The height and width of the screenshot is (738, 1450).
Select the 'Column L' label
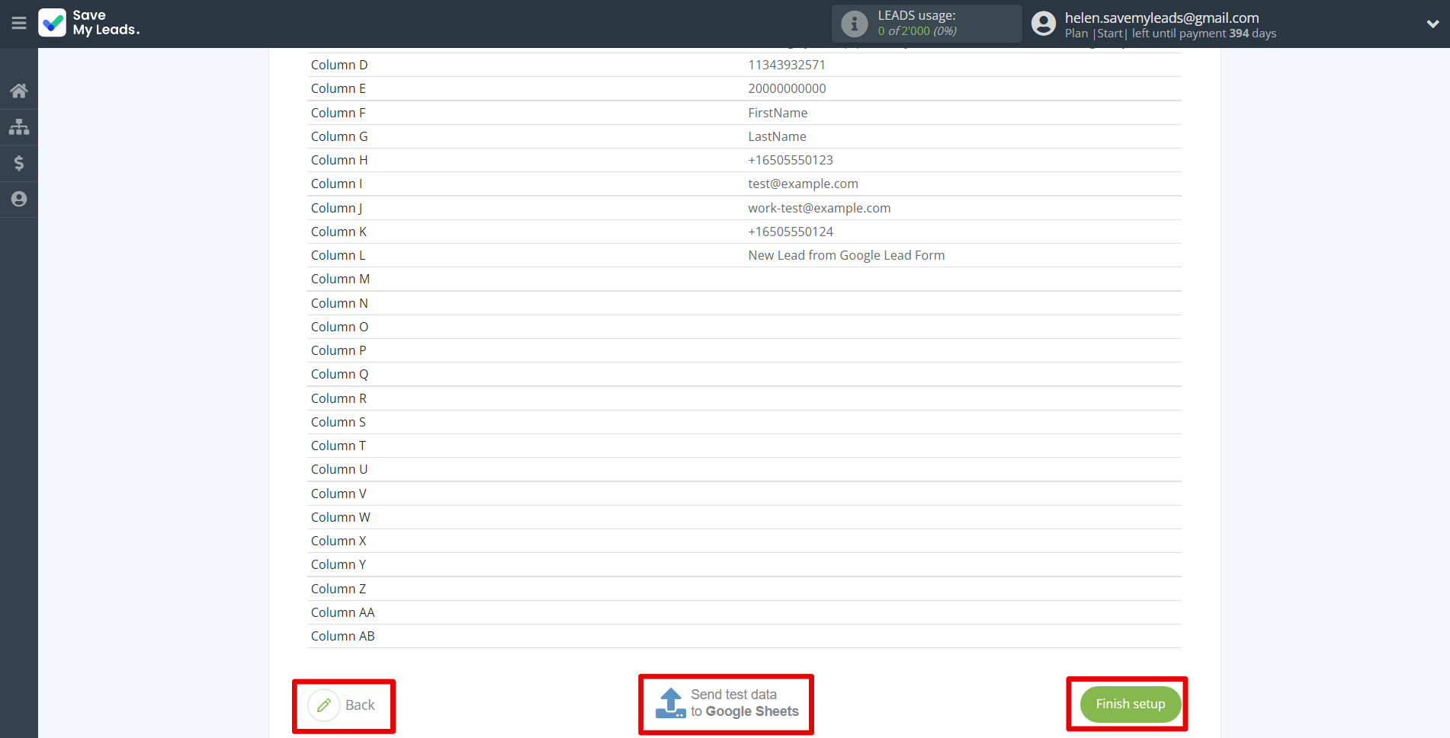(338, 255)
